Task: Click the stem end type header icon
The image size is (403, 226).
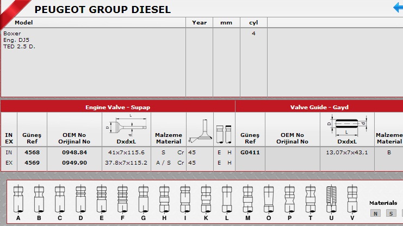Action: click(x=224, y=133)
